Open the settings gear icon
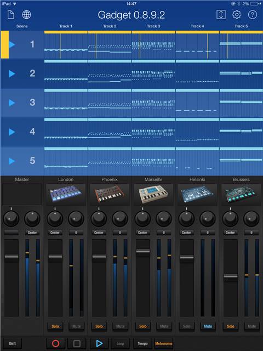 click(237, 15)
